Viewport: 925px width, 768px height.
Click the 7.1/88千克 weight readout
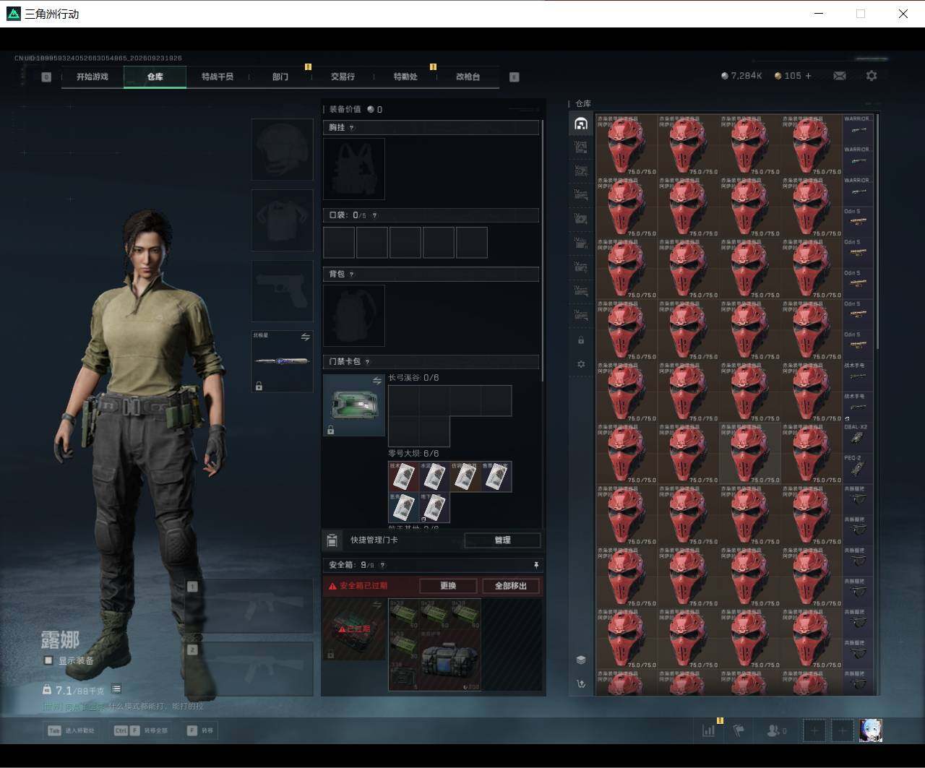[73, 690]
